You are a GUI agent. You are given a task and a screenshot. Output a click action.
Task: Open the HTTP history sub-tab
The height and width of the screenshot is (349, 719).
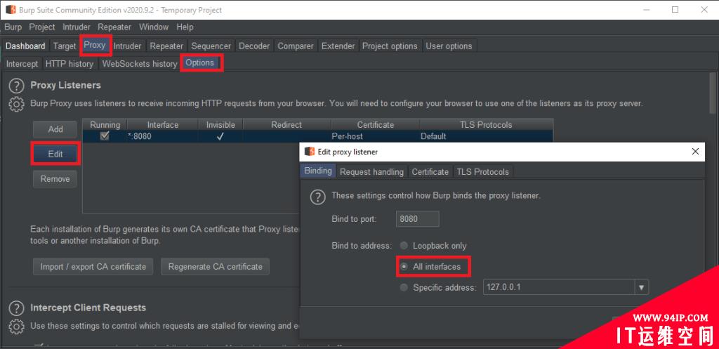click(x=70, y=64)
